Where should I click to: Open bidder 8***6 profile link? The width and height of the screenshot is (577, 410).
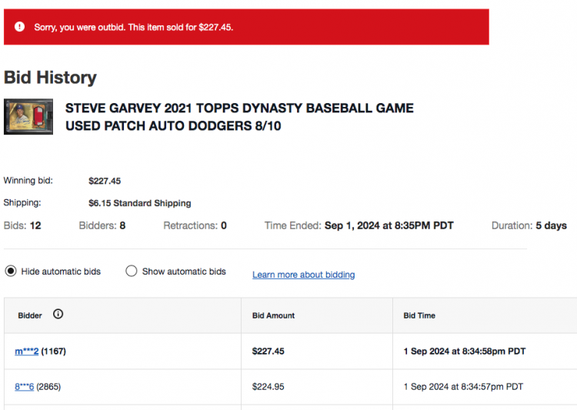25,386
